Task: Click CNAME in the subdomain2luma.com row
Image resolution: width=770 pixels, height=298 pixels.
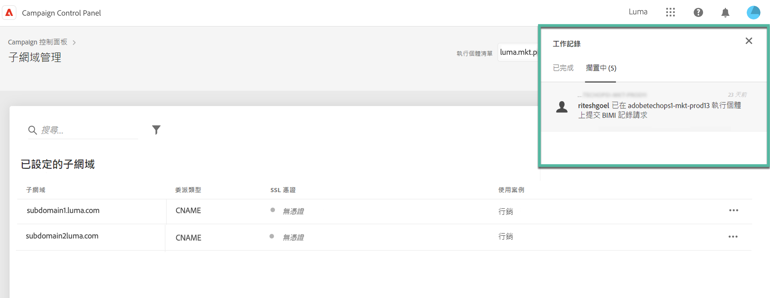Action: click(188, 238)
